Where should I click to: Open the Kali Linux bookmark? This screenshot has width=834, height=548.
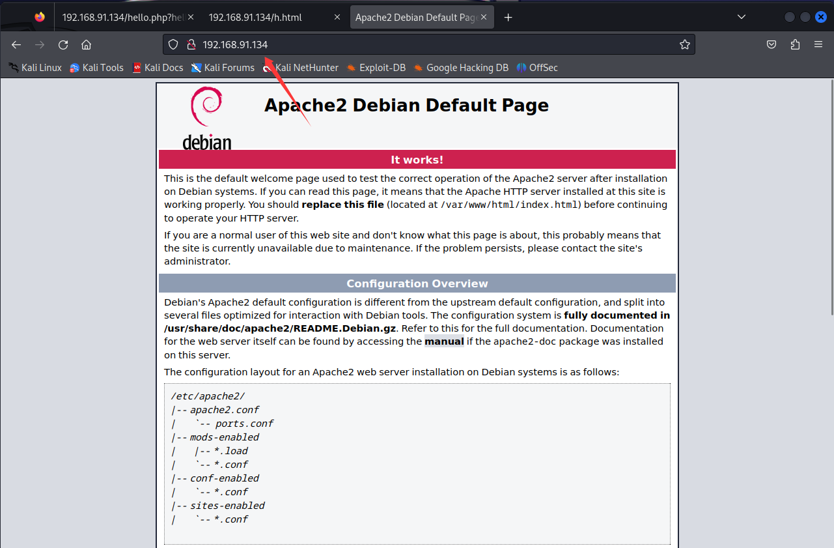click(x=35, y=67)
